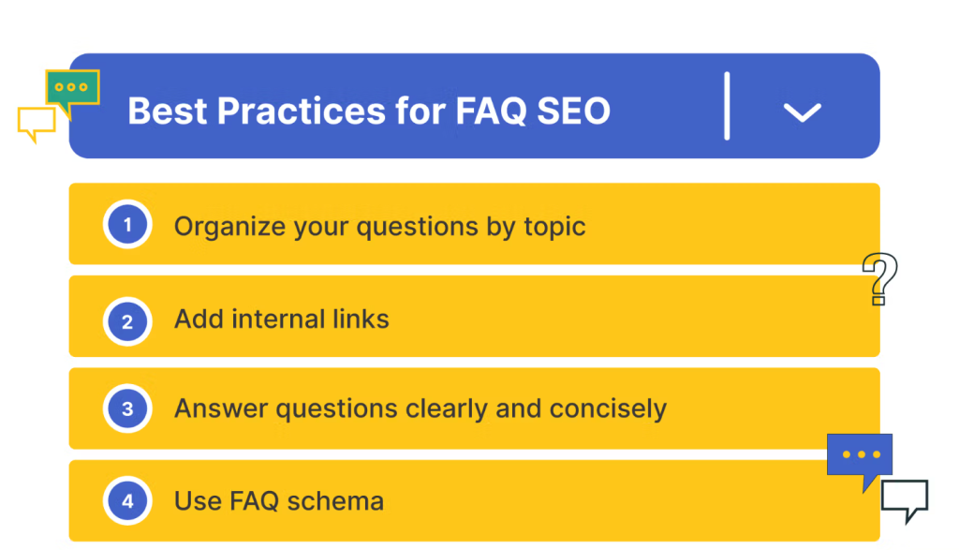
Task: Click empty area of first yellow row
Action: coord(722,224)
